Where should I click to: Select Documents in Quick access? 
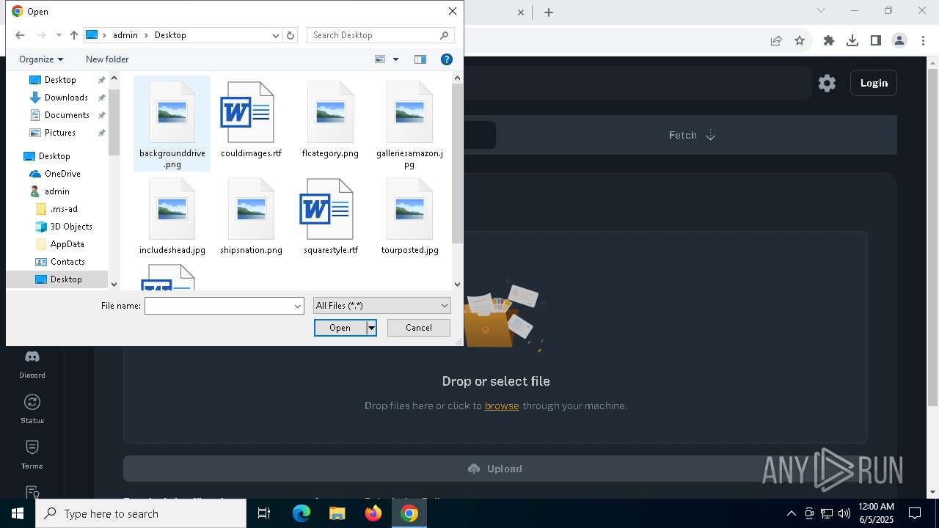pos(67,115)
